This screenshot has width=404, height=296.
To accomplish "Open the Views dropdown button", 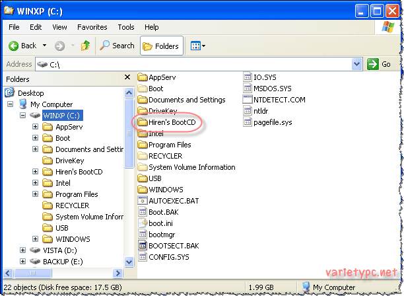I will [x=197, y=46].
